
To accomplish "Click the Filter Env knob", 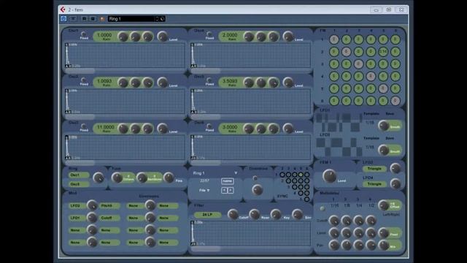I will (297, 214).
